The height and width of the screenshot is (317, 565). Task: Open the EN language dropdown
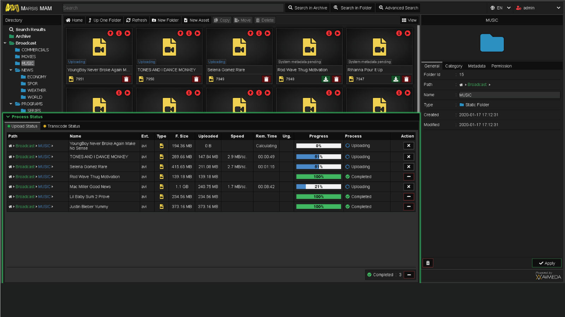click(x=500, y=8)
